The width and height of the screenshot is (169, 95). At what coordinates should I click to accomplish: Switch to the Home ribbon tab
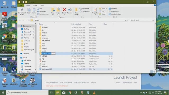coord(28,5)
